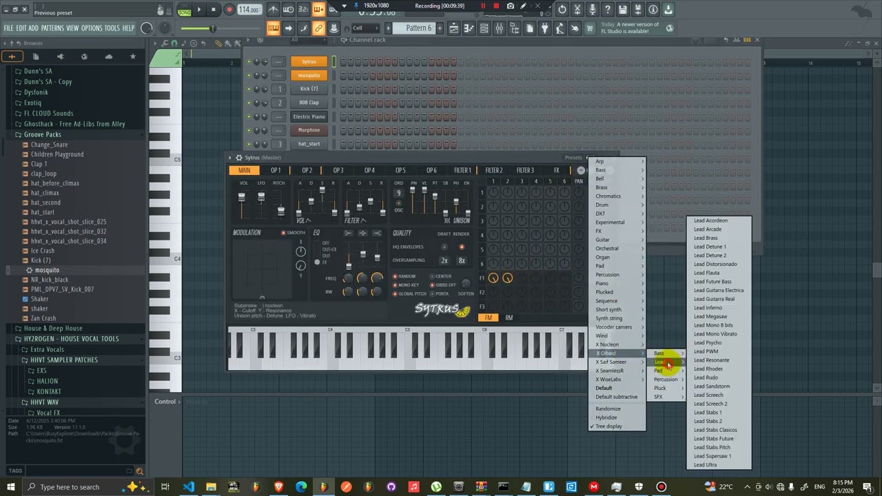Open Brave browser from the taskbar
882x496 pixels.
pyautogui.click(x=278, y=487)
